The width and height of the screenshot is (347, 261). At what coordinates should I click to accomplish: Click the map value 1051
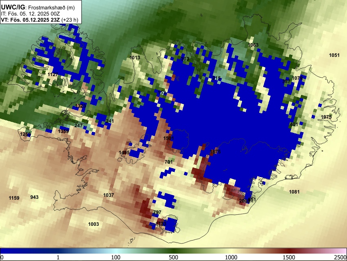coord(334,55)
